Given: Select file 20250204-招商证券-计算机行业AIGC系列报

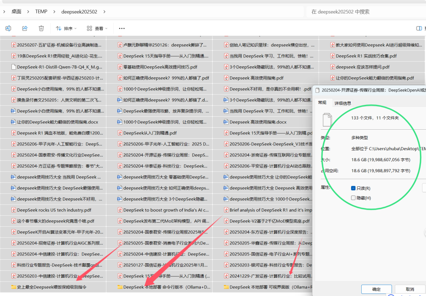Looking at the screenshot, I should (57, 243).
